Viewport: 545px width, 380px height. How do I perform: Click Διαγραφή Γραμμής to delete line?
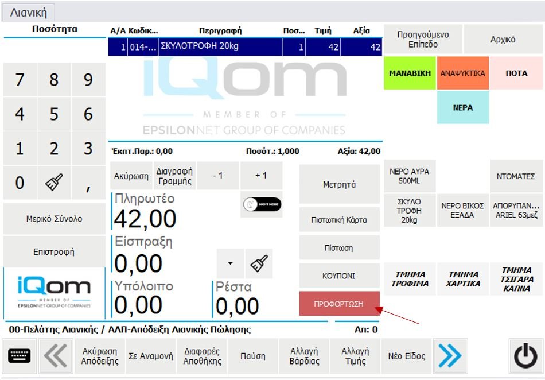(x=174, y=176)
